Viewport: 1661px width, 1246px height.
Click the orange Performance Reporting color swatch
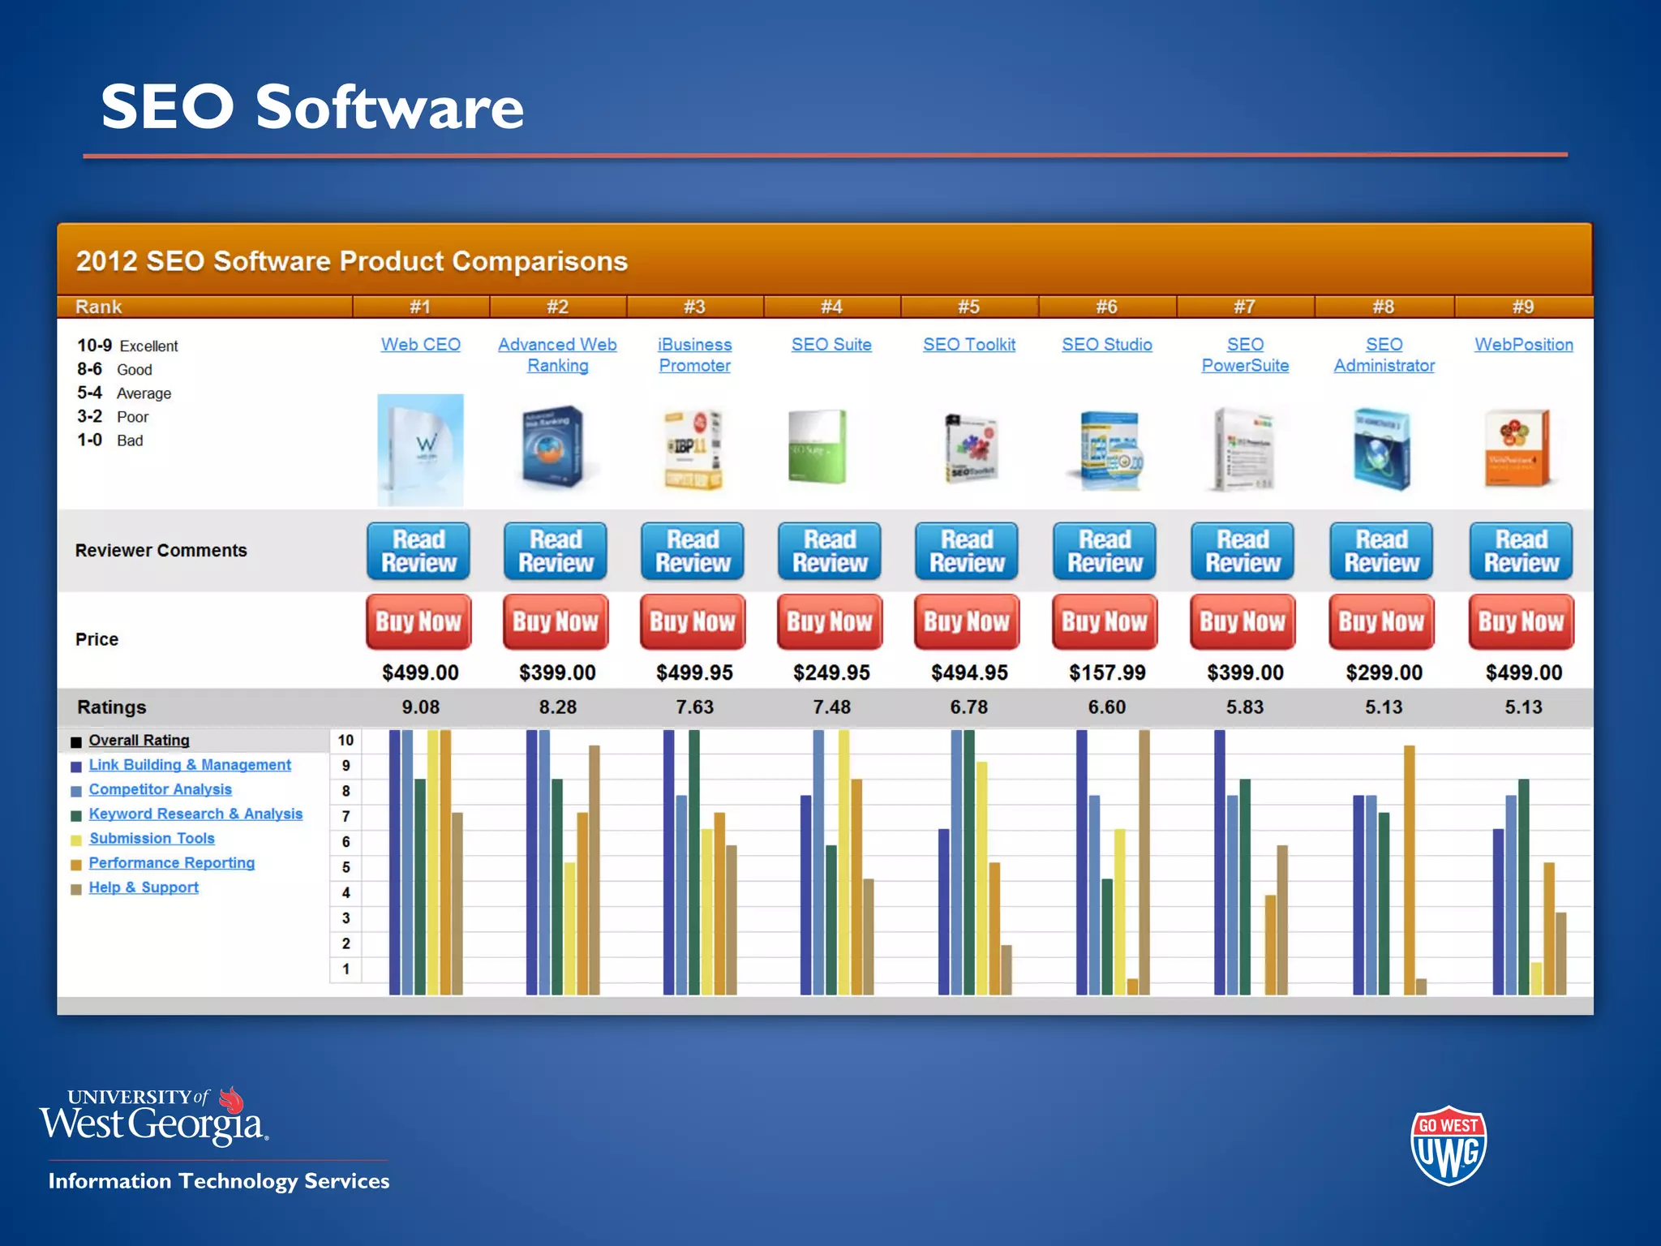[76, 865]
